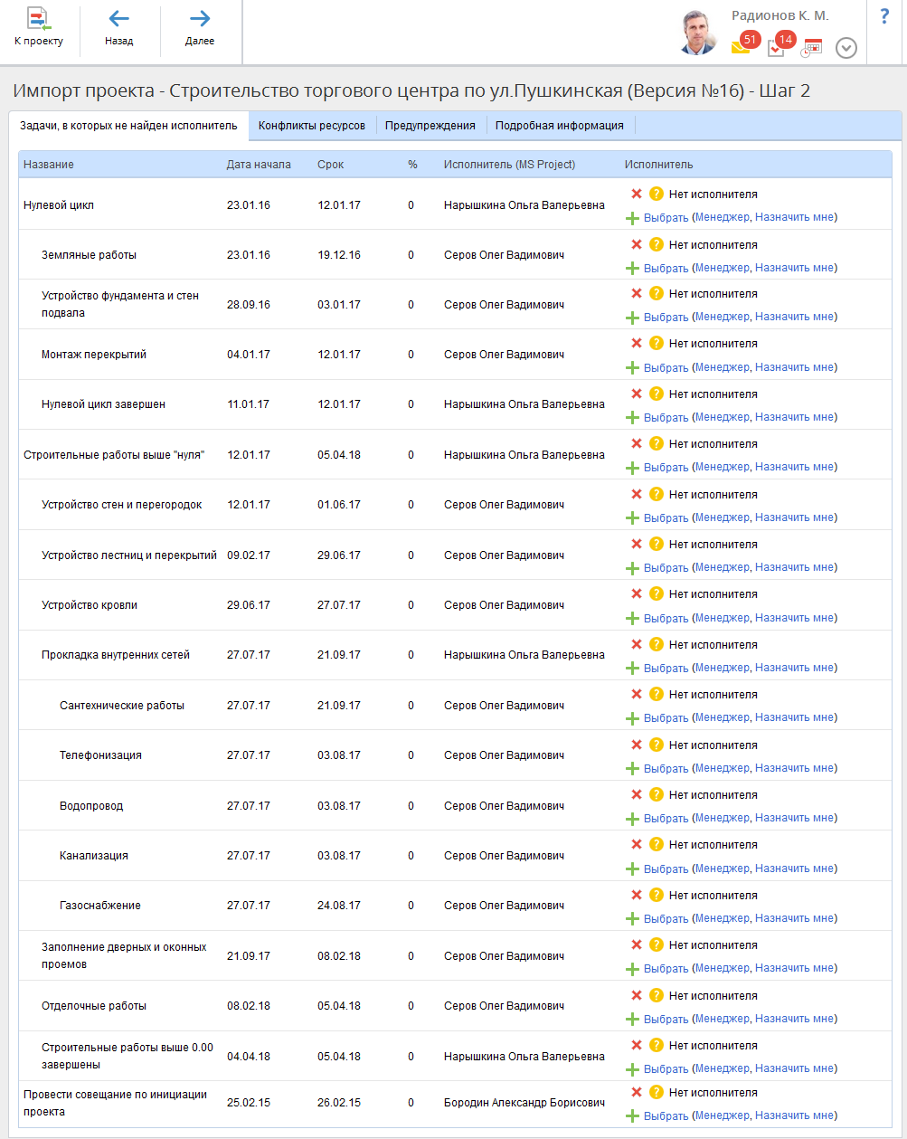The height and width of the screenshot is (1139, 907).
Task: Open the 'Предупреждения' tab
Action: tap(430, 126)
